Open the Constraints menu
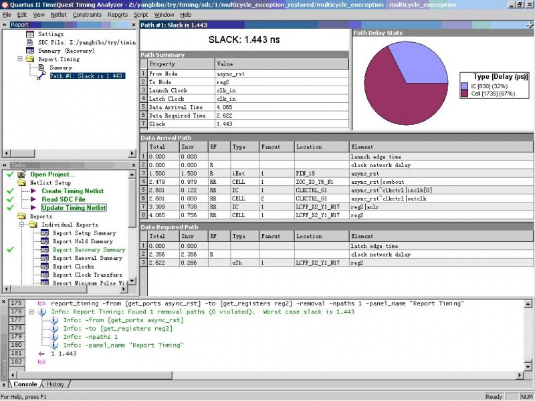535x401 pixels. [87, 14]
